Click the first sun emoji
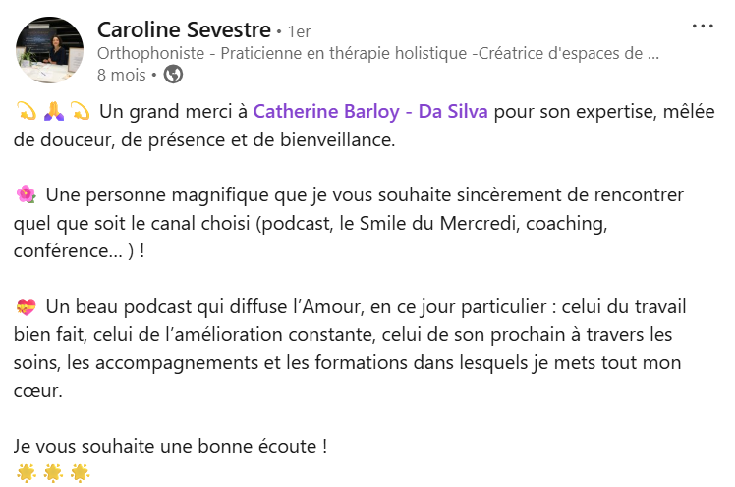The height and width of the screenshot is (487, 735). (27, 473)
